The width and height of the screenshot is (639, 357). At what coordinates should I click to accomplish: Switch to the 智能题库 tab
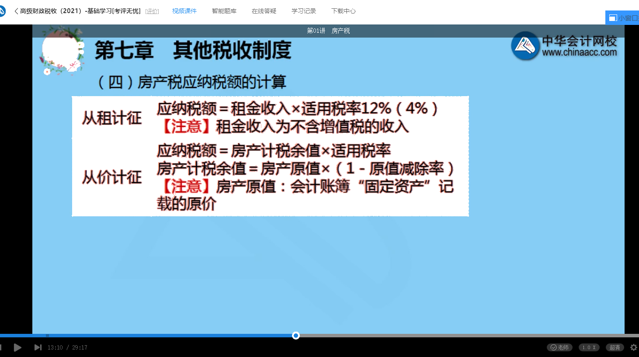tap(223, 11)
